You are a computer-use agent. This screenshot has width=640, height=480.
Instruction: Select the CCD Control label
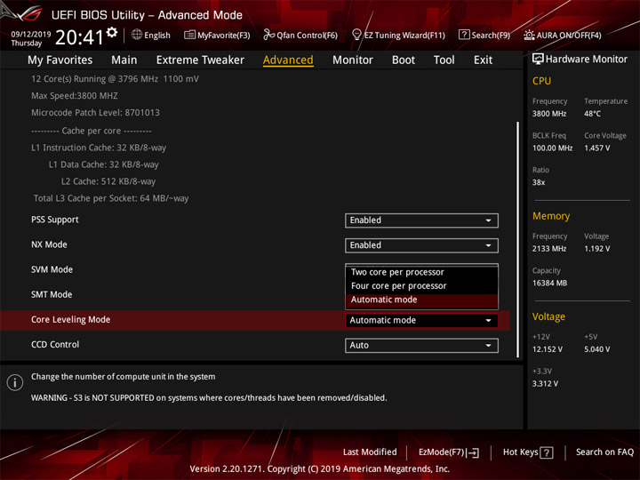coord(55,345)
